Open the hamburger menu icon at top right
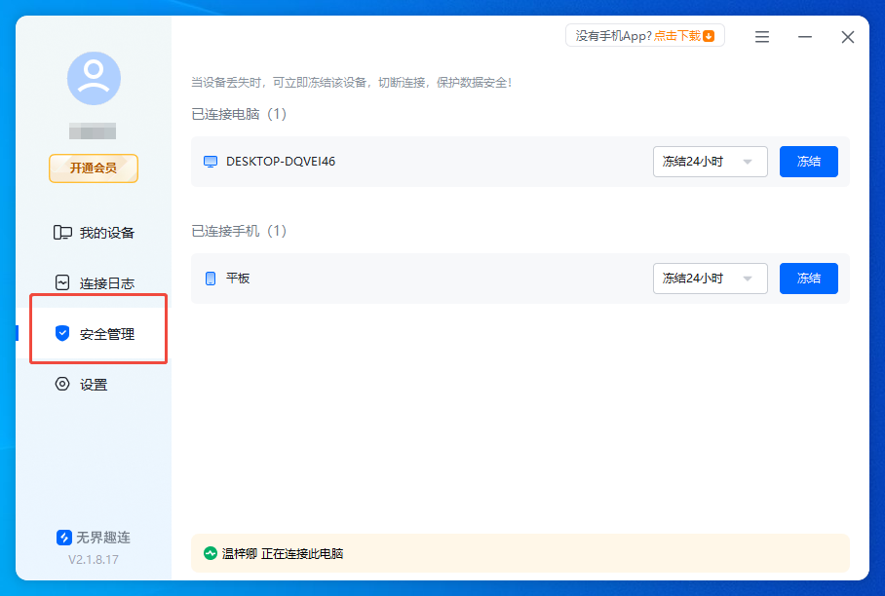This screenshot has height=596, width=885. coord(761,36)
